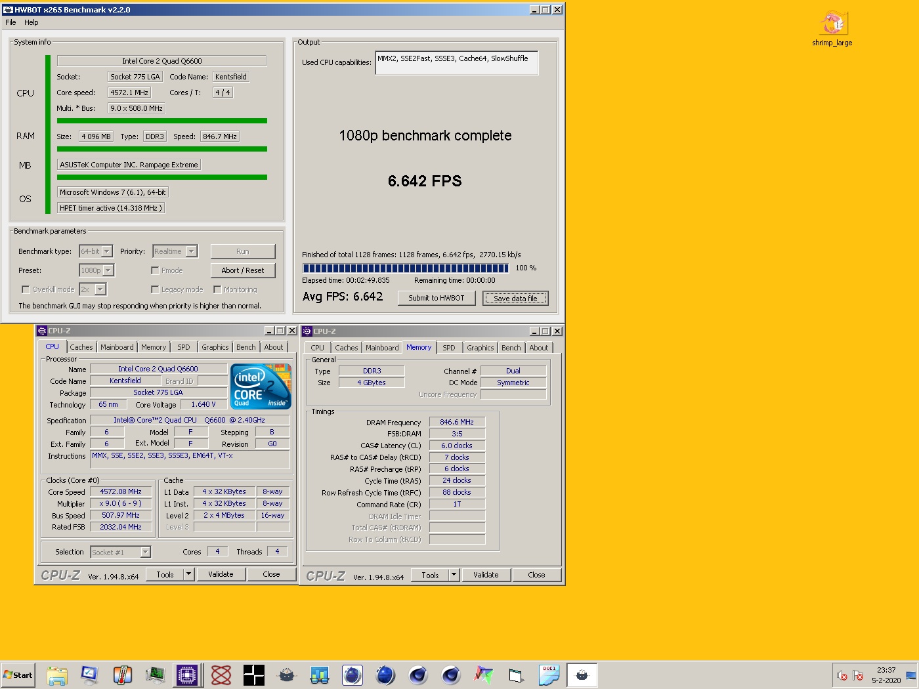Screen dimensions: 919x689
Task: Toggle the Overkill mode checkbox
Action: 26,289
